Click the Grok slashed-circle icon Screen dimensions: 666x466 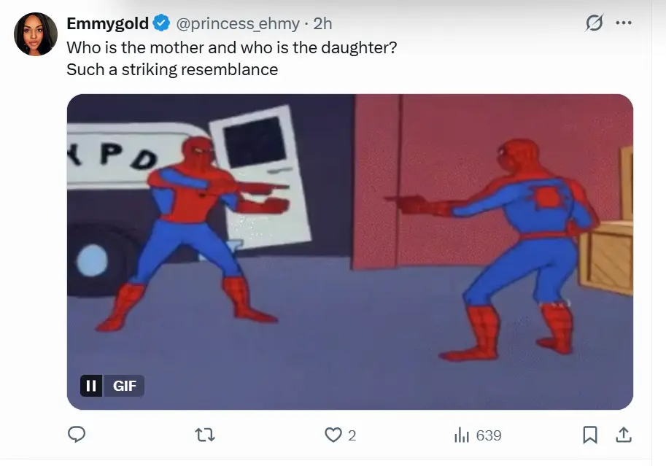594,23
